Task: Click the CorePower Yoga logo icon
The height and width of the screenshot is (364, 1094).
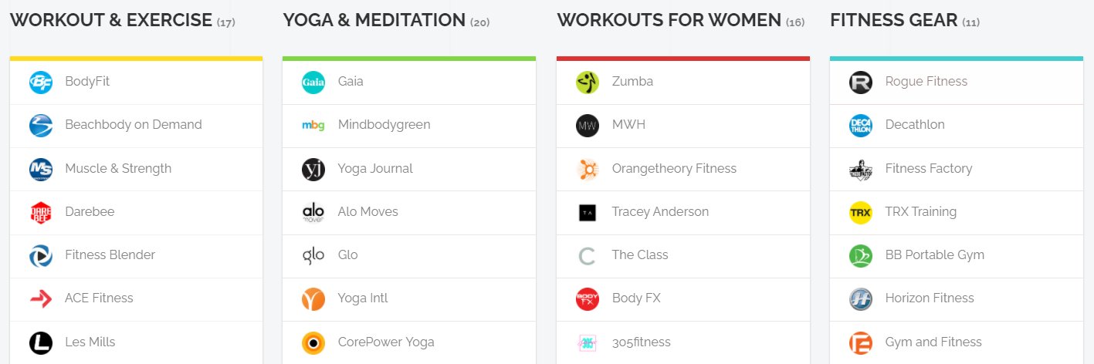Action: pos(313,342)
